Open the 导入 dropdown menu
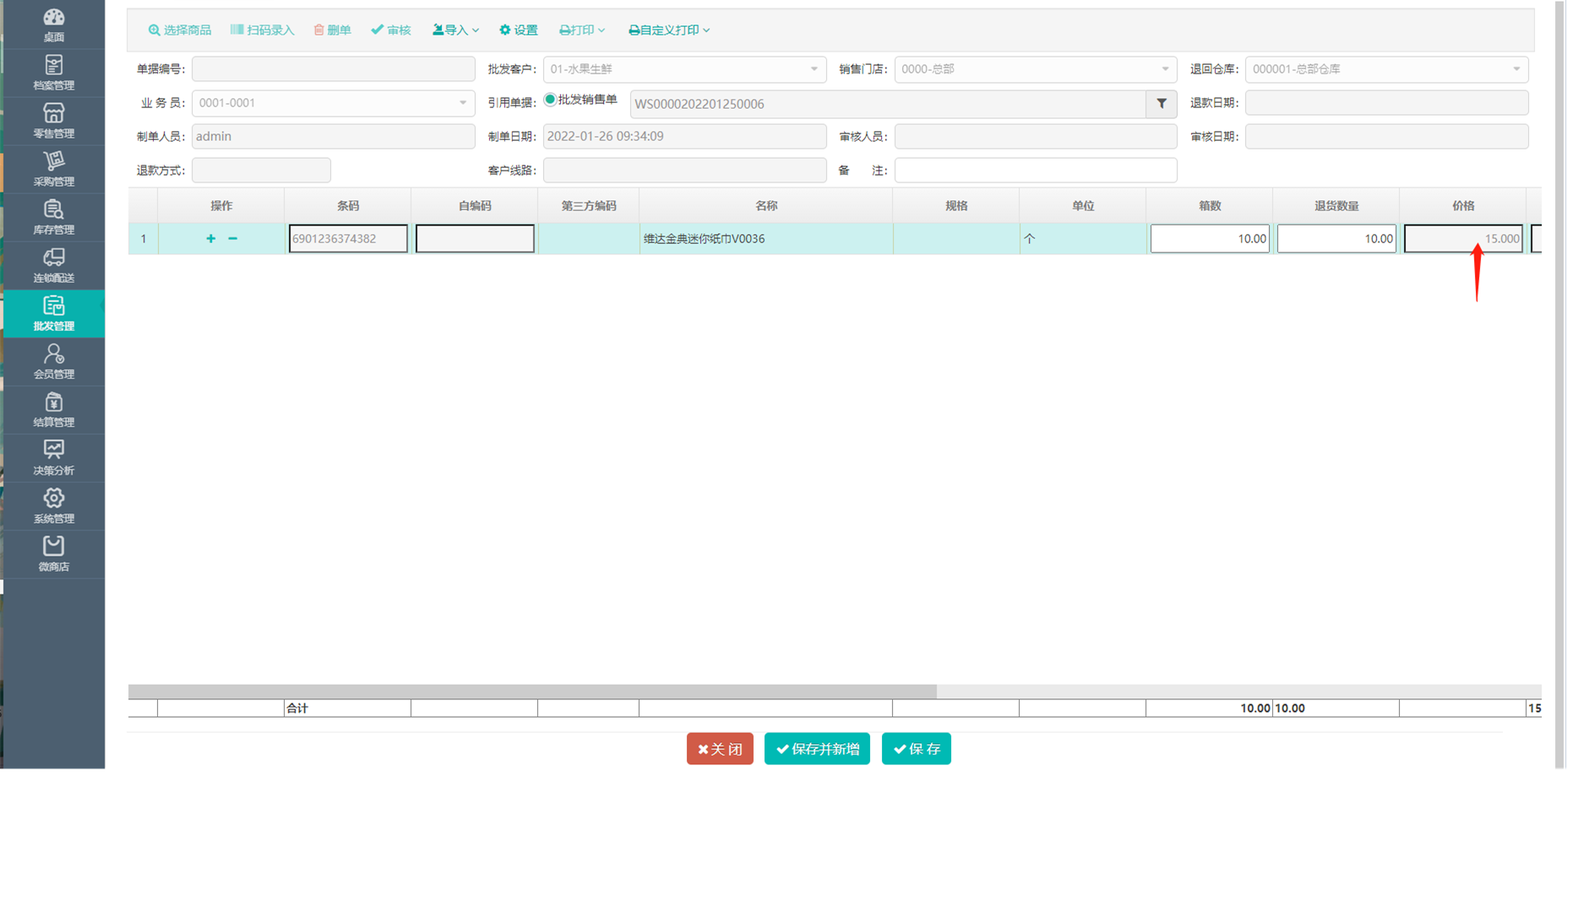The height and width of the screenshot is (912, 1573). pyautogui.click(x=455, y=30)
